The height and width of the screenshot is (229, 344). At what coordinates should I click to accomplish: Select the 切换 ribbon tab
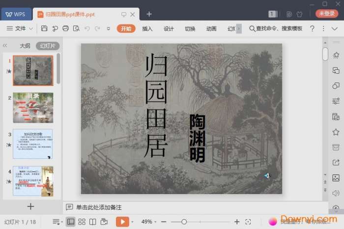point(190,29)
